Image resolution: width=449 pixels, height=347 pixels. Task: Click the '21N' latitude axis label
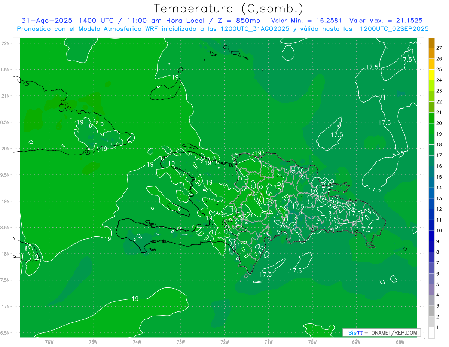coord(6,96)
